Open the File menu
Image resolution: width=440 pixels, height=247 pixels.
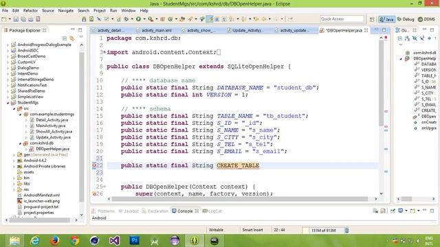tap(5, 10)
